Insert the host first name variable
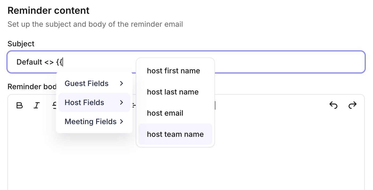The image size is (373, 190). 175,71
